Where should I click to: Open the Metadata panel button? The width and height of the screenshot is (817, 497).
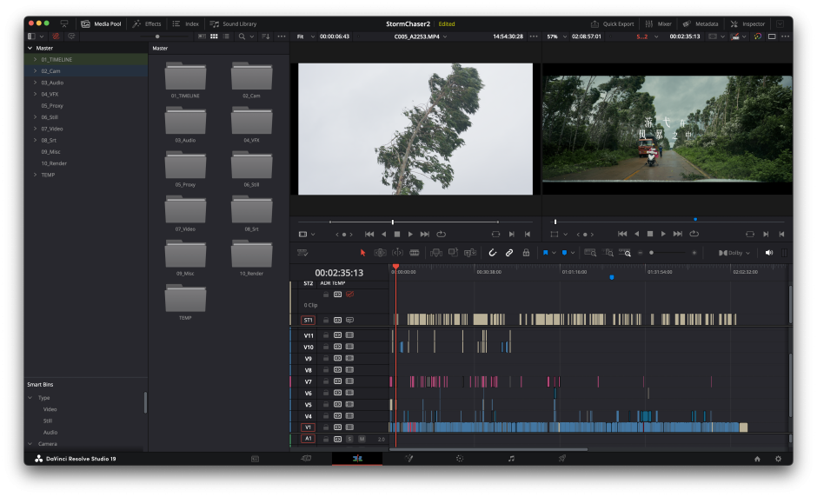(701, 24)
